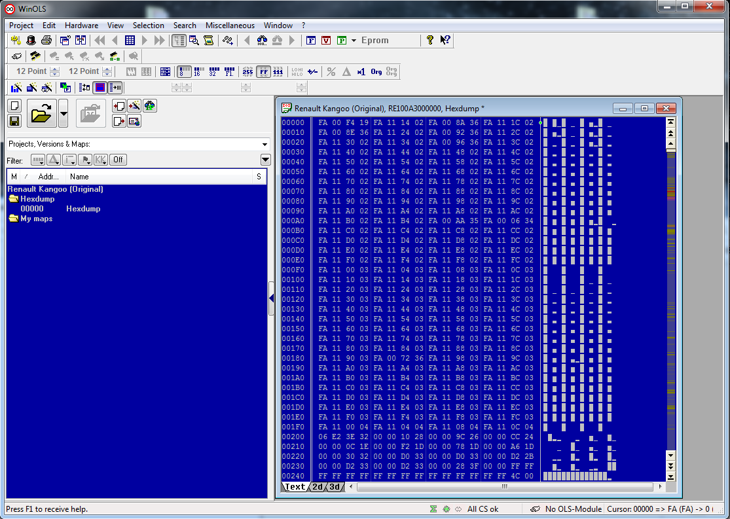Click the email envelope globe icon
730x519 pixels.
tap(135, 121)
